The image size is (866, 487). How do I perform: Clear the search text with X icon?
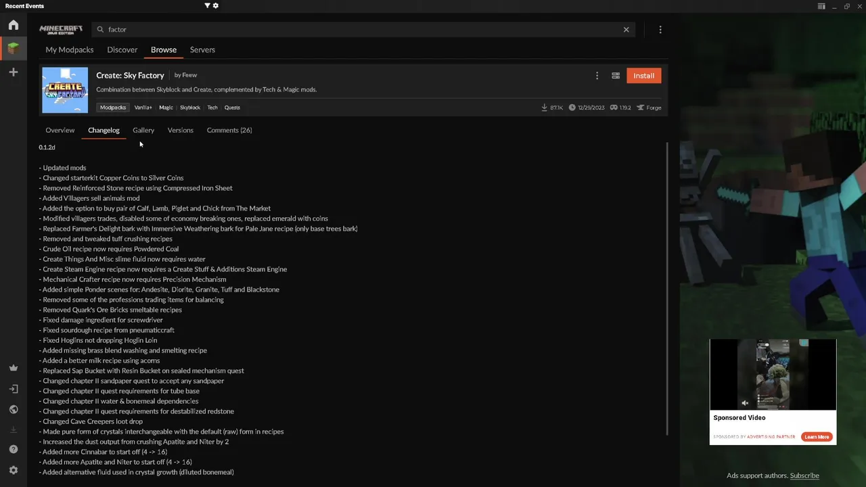(x=626, y=29)
